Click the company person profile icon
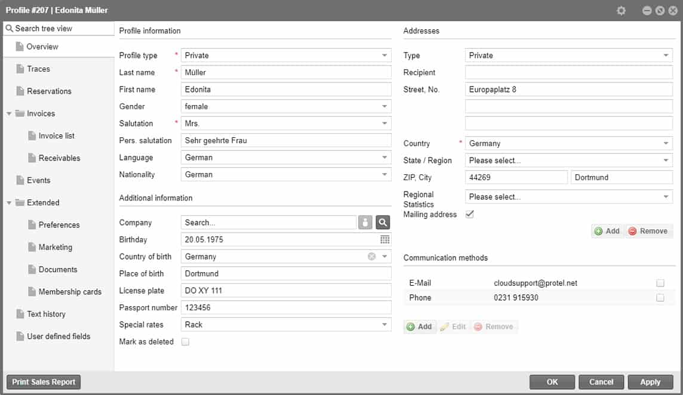 tap(365, 223)
